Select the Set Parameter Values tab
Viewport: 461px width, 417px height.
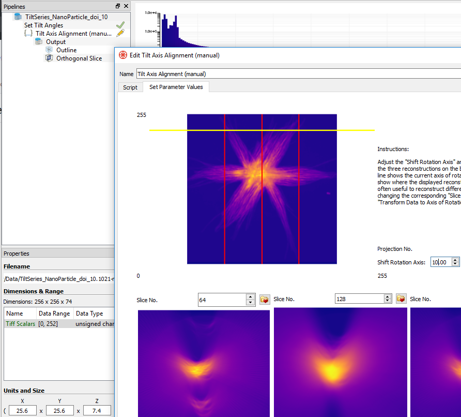(x=176, y=87)
